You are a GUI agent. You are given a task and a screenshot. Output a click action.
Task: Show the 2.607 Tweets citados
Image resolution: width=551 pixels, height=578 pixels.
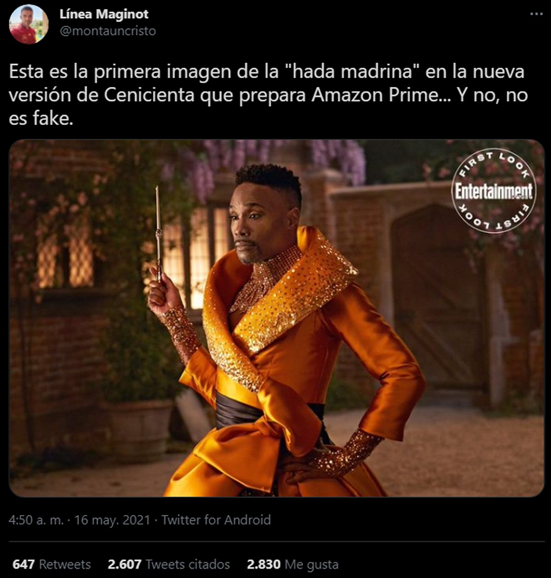pyautogui.click(x=169, y=564)
